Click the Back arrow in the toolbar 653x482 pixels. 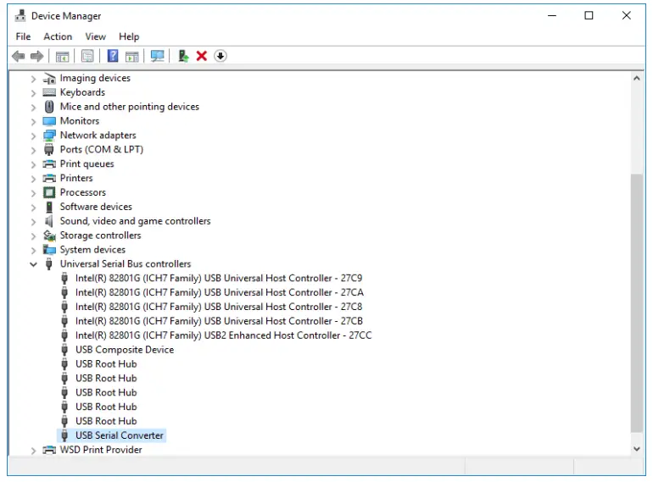19,56
